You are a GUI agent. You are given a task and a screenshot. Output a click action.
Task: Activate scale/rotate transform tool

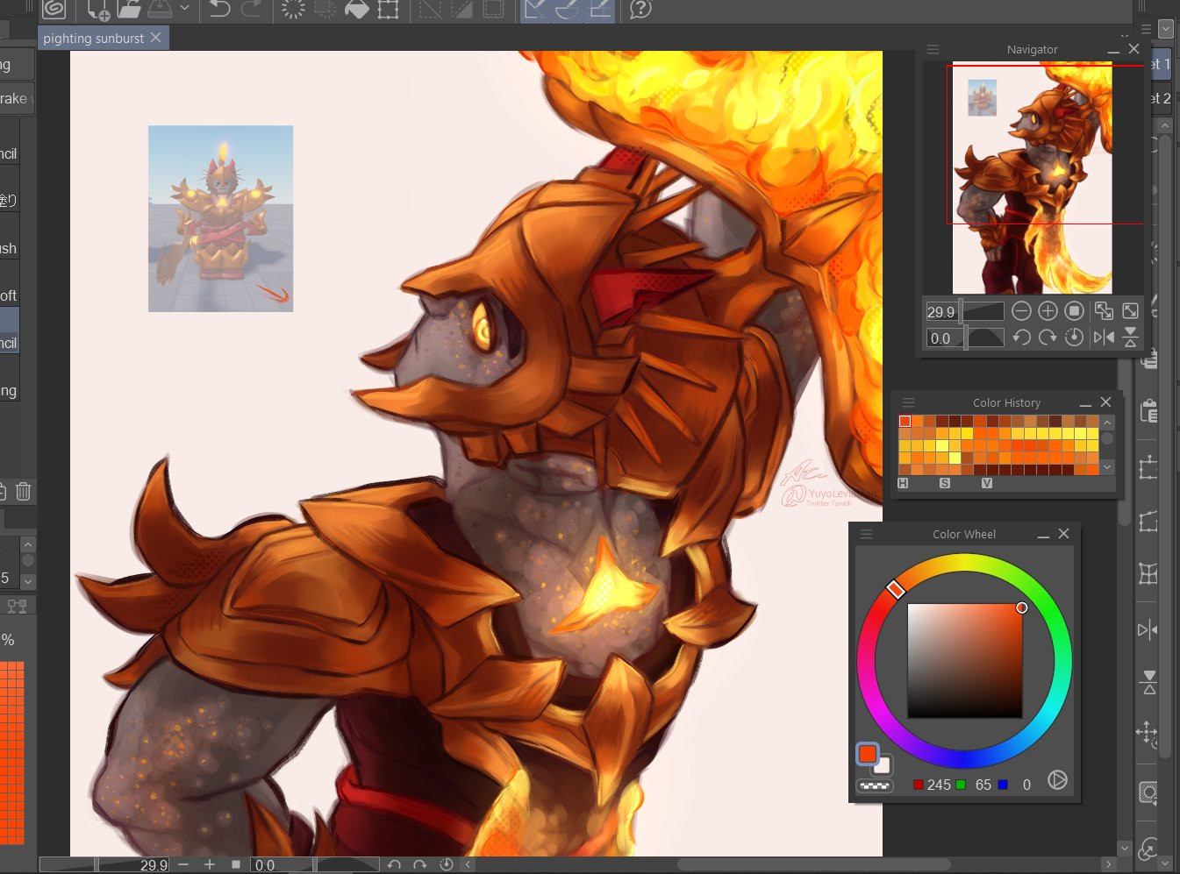point(388,9)
